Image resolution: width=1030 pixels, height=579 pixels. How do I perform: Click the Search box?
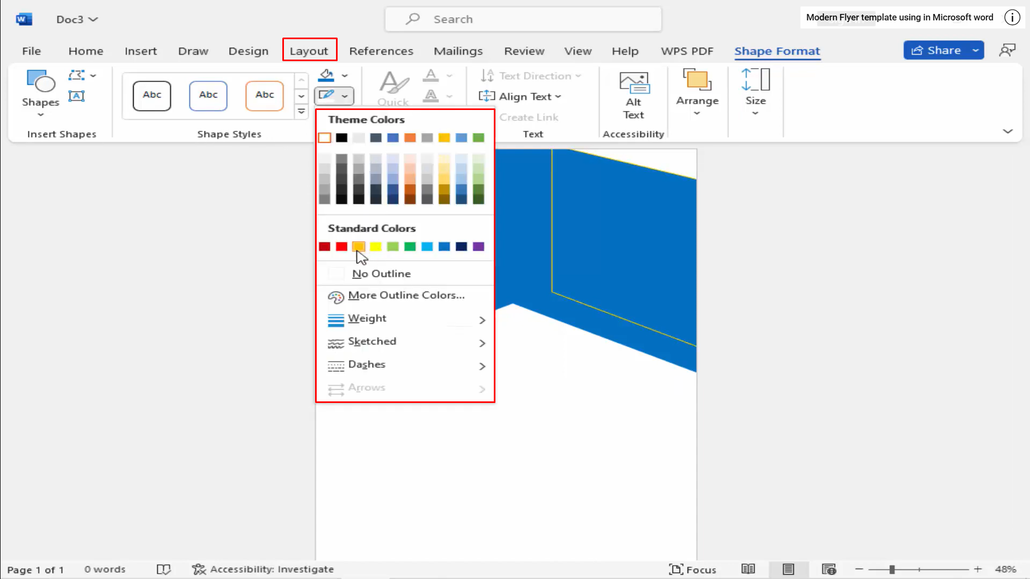click(522, 19)
